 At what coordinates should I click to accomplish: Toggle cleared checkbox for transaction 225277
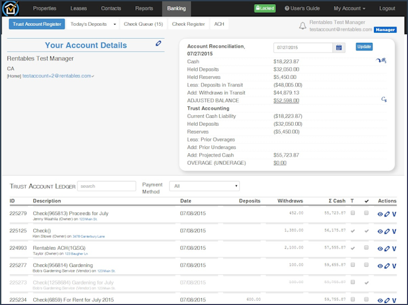tap(367, 265)
